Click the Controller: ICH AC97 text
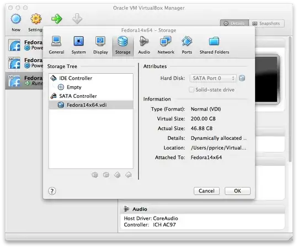The width and height of the screenshot is (298, 248). pyautogui.click(x=150, y=225)
